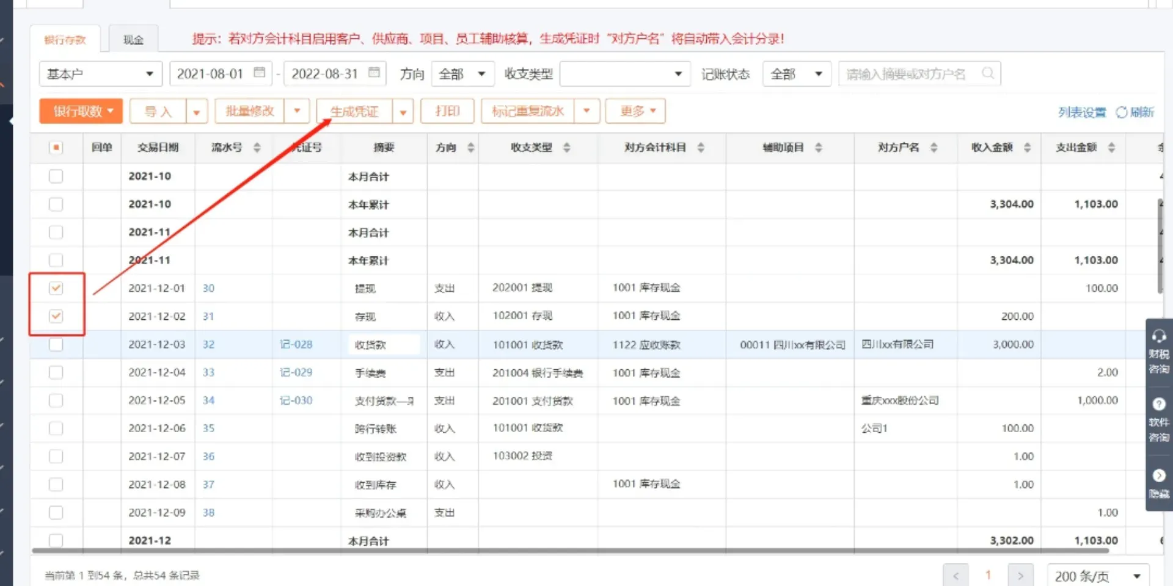This screenshot has height=586, width=1173.
Task: Open 列表设置 link
Action: pos(1082,112)
